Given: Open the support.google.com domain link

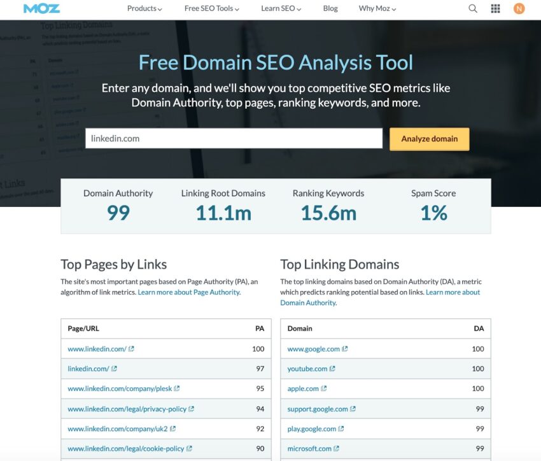Looking at the screenshot, I should pos(318,409).
